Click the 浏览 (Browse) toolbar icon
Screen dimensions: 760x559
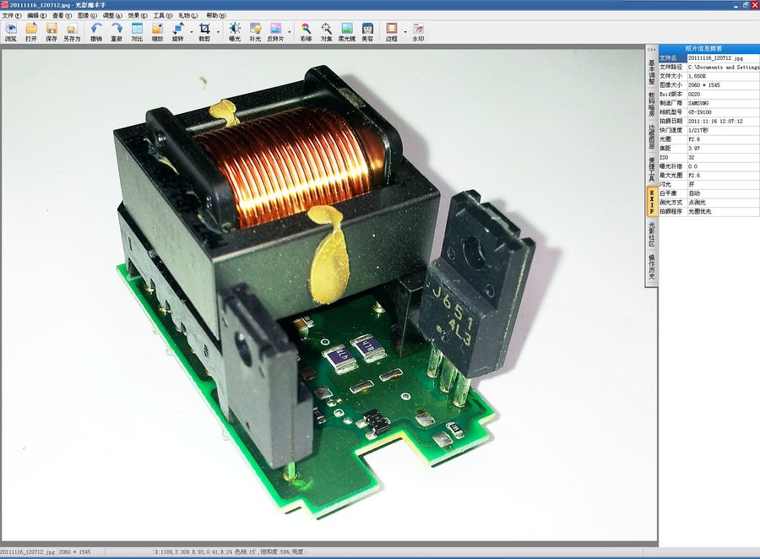(10, 32)
